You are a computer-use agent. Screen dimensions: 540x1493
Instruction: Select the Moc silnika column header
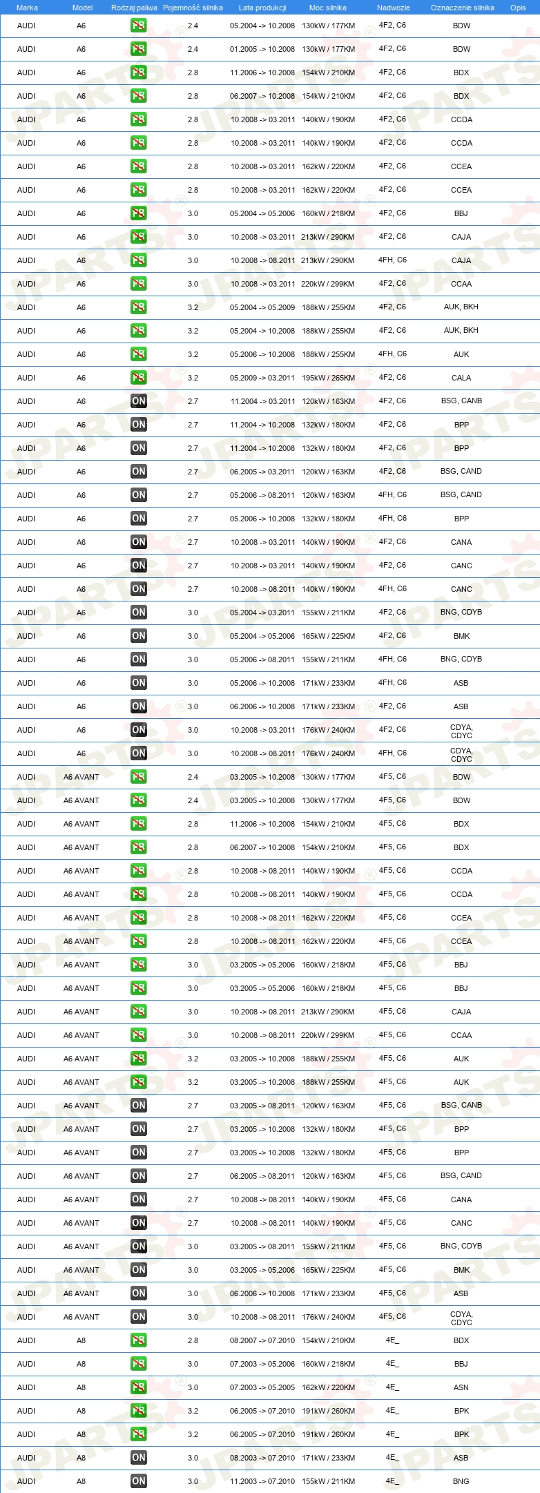pyautogui.click(x=328, y=8)
